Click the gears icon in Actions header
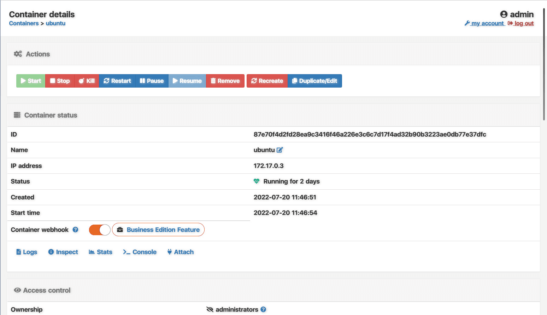Image resolution: width=547 pixels, height=315 pixels. (18, 54)
